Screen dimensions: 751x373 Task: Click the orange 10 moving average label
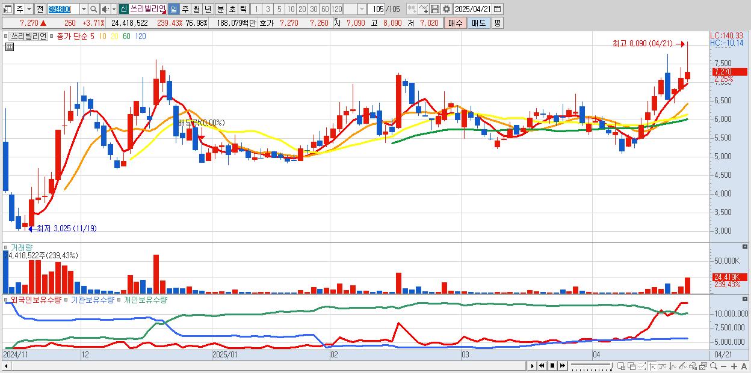(x=103, y=36)
